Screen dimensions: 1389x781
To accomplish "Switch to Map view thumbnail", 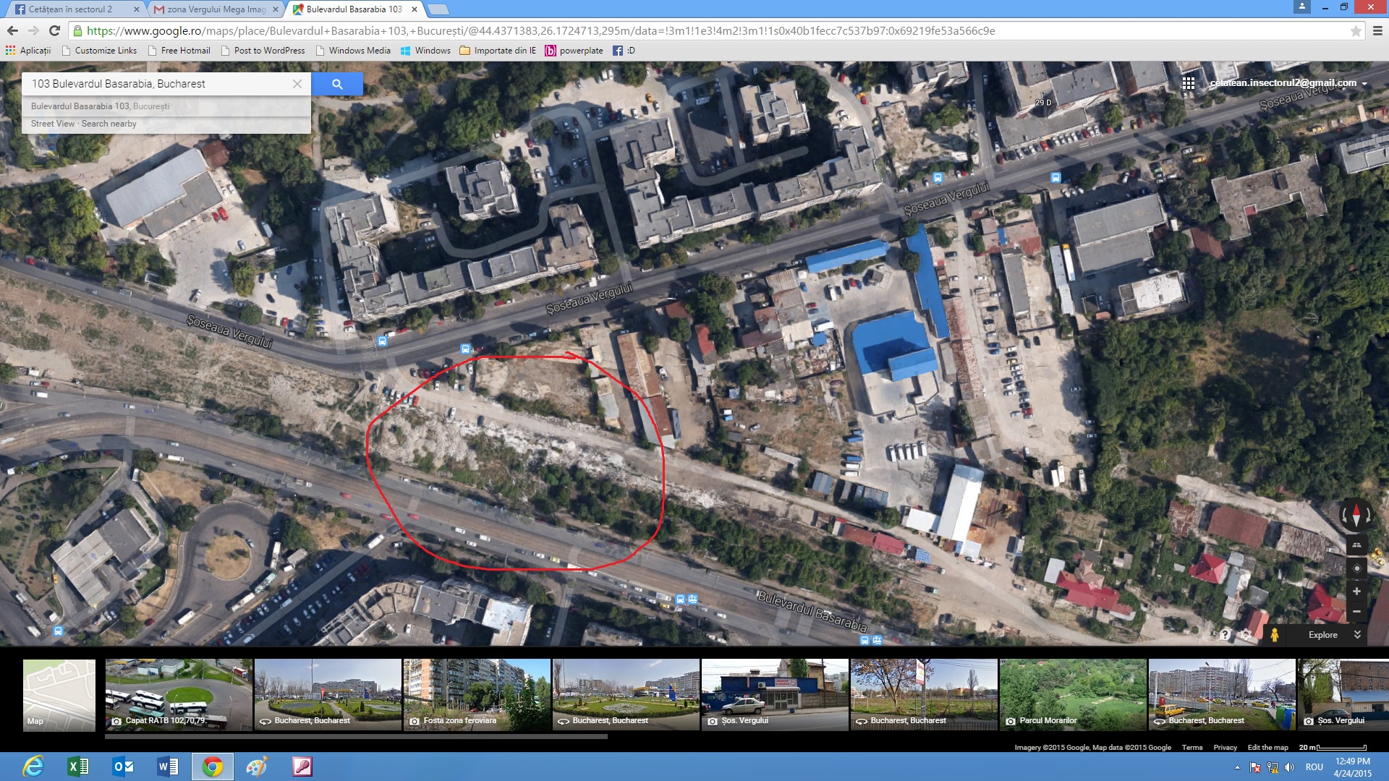I will (59, 694).
